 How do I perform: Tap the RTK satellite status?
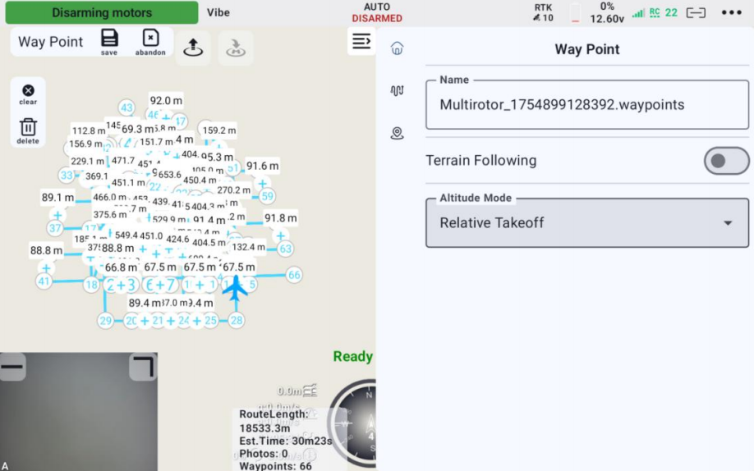coord(543,12)
